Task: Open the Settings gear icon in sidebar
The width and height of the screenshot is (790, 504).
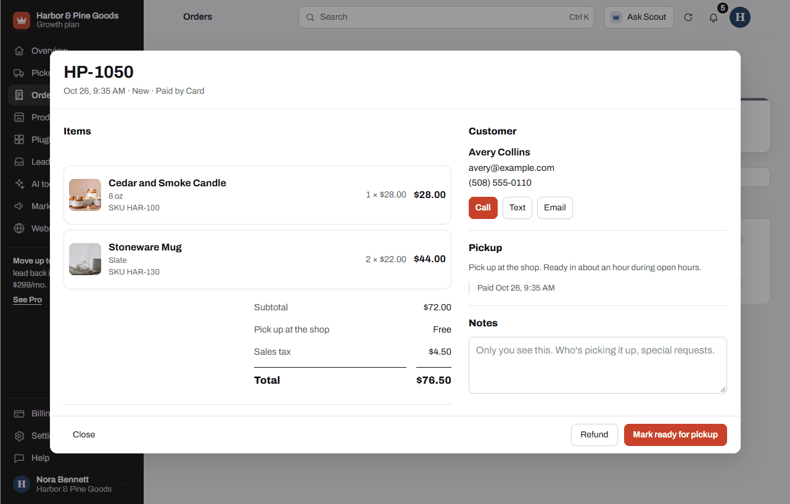Action: [x=19, y=436]
